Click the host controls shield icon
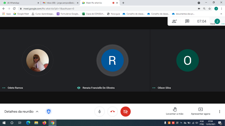 coord(49,112)
